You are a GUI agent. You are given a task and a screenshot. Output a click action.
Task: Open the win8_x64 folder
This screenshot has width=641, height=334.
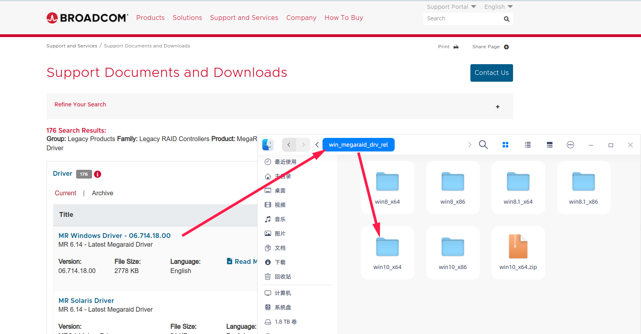coord(387,188)
